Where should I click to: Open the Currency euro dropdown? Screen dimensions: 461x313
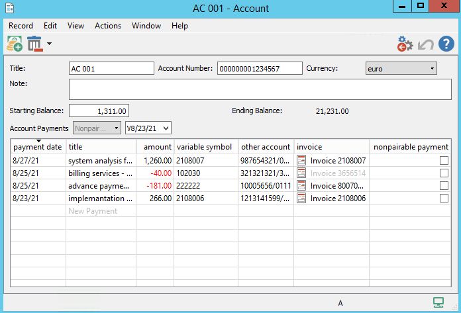pyautogui.click(x=401, y=68)
